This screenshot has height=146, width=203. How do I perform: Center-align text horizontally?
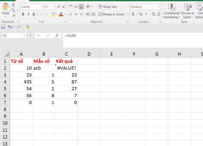pos(76,14)
